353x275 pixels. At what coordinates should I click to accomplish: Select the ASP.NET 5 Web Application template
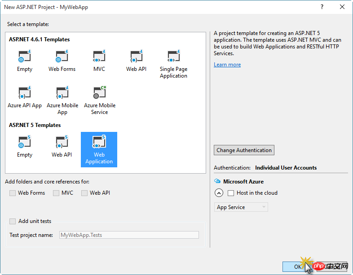click(x=99, y=149)
